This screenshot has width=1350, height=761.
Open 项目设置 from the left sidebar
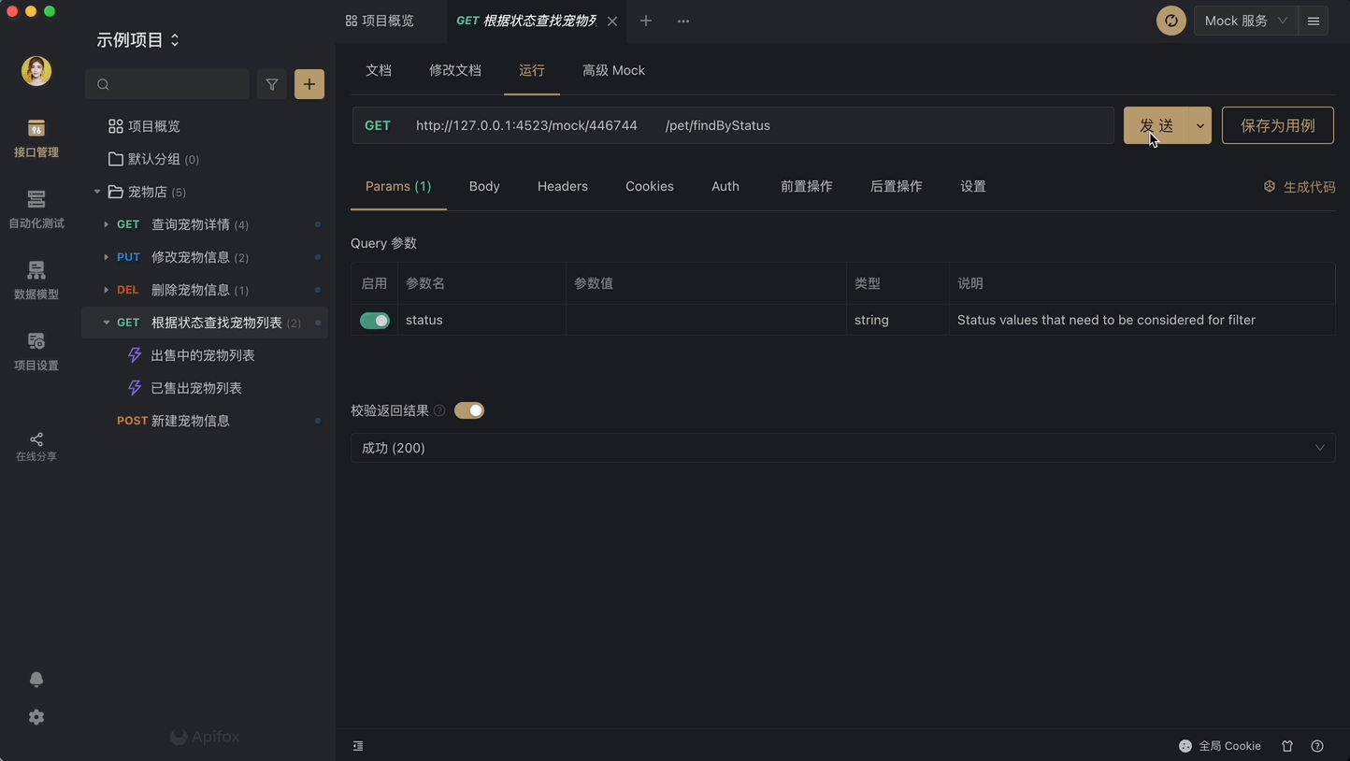tap(36, 351)
